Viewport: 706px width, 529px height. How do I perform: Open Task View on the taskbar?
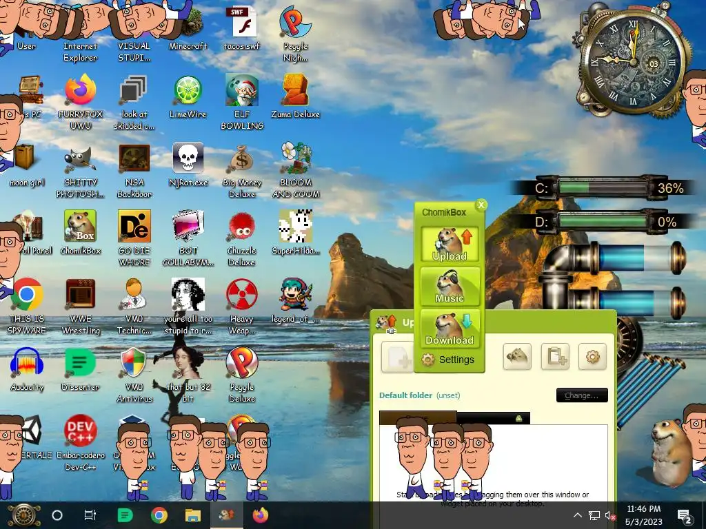(x=90, y=515)
